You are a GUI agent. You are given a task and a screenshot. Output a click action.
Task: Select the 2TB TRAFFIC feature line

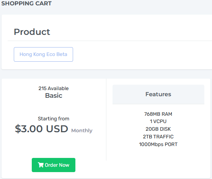tap(158, 136)
